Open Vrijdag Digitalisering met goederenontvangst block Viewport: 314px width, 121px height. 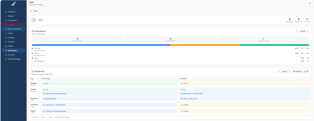click(109, 111)
